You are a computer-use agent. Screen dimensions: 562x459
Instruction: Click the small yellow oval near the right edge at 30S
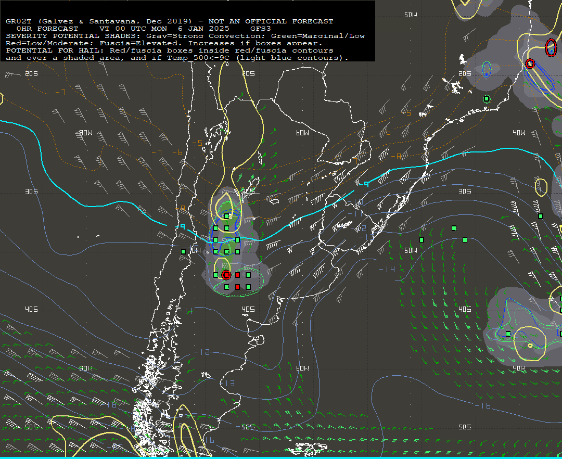(541, 187)
